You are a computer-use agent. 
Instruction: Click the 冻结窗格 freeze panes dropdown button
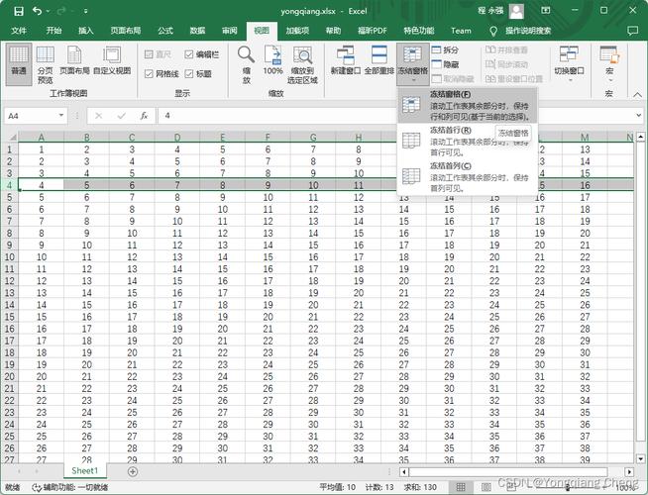pos(413,64)
